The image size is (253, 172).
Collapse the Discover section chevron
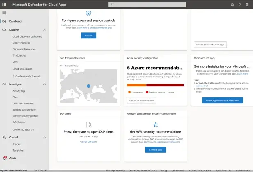(45, 30)
